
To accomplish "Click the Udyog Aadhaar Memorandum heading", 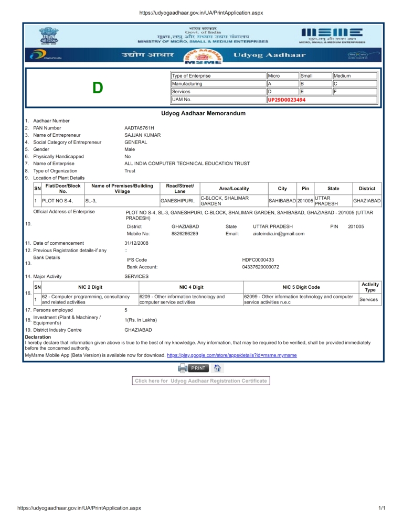I will coord(201,113).
